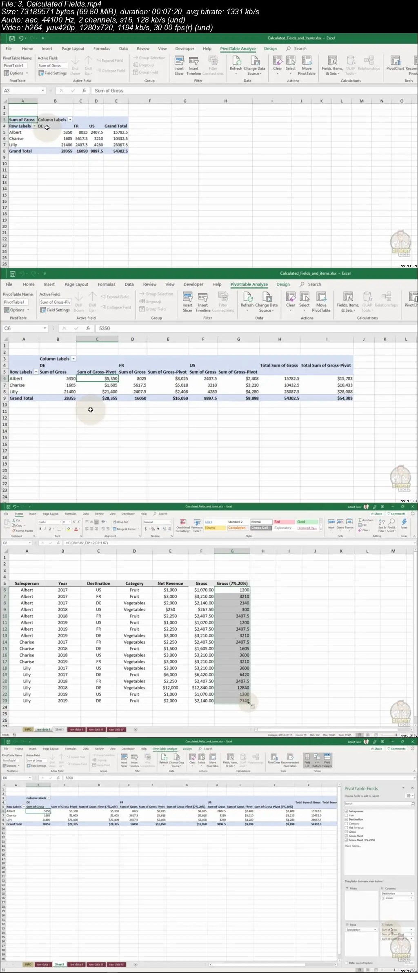This screenshot has height=973, width=418.
Task: Click Refresh in the second frame ribbon
Action: 247,301
